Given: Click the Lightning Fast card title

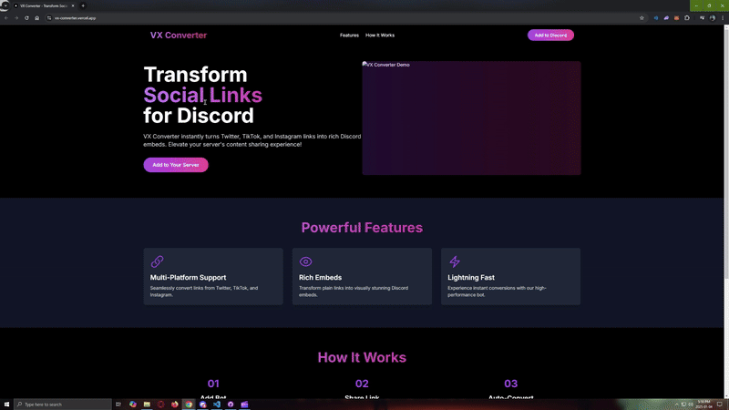Looking at the screenshot, I should click(x=471, y=278).
